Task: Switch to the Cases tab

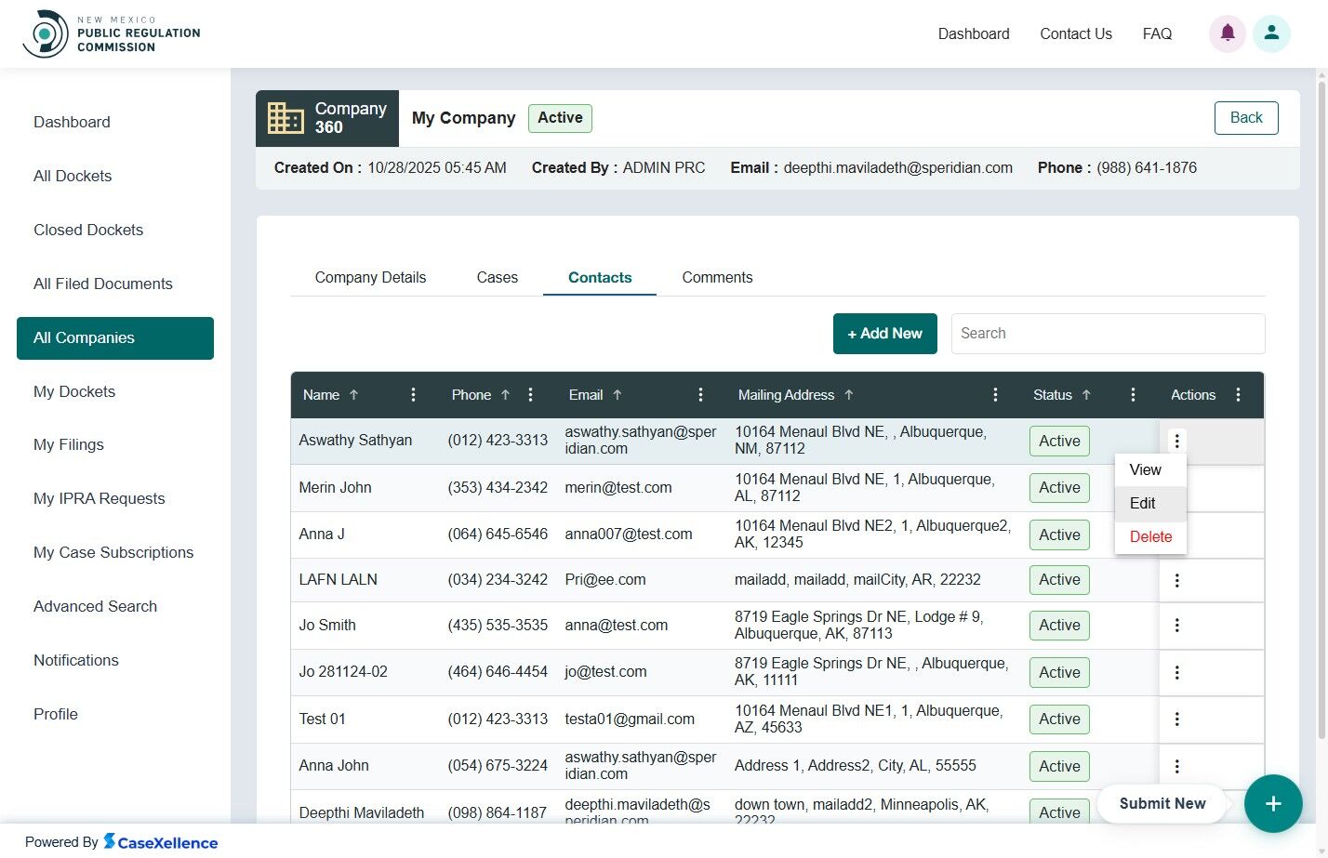Action: (498, 278)
